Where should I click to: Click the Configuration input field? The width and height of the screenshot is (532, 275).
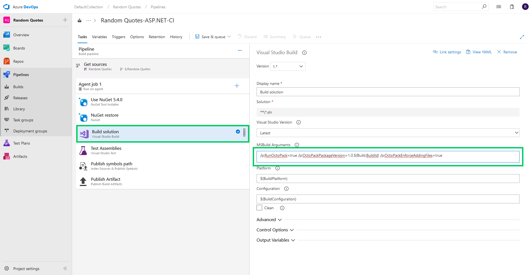(388, 199)
